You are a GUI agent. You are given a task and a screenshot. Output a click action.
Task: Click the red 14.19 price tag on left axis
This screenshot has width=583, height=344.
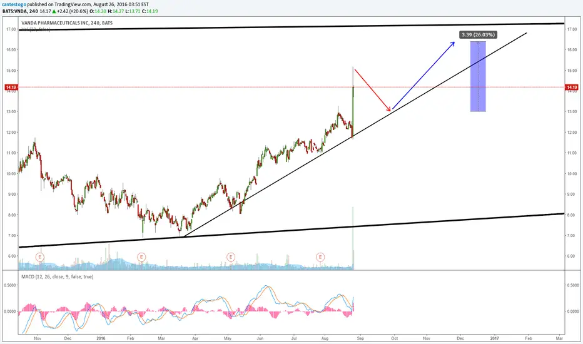[11, 88]
